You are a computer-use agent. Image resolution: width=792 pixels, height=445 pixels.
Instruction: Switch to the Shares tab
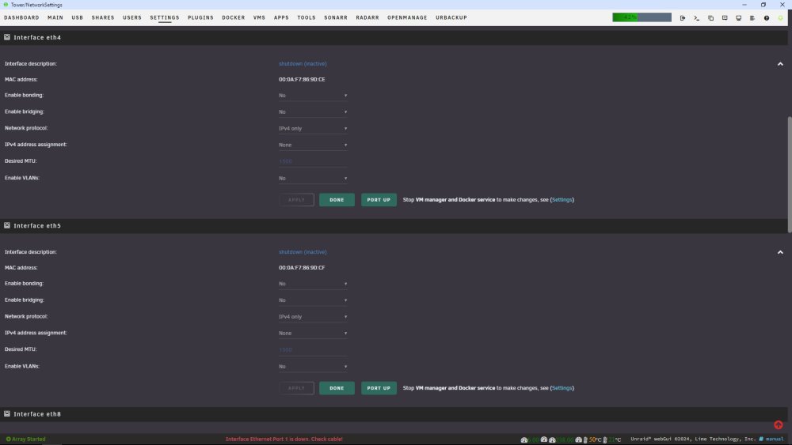pyautogui.click(x=103, y=17)
